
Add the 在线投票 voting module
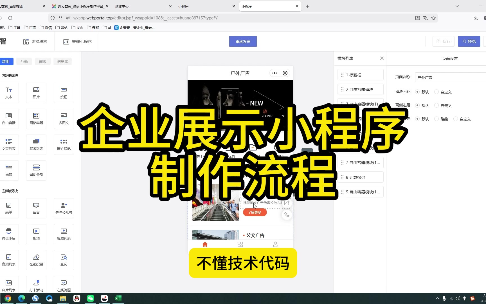(x=36, y=260)
